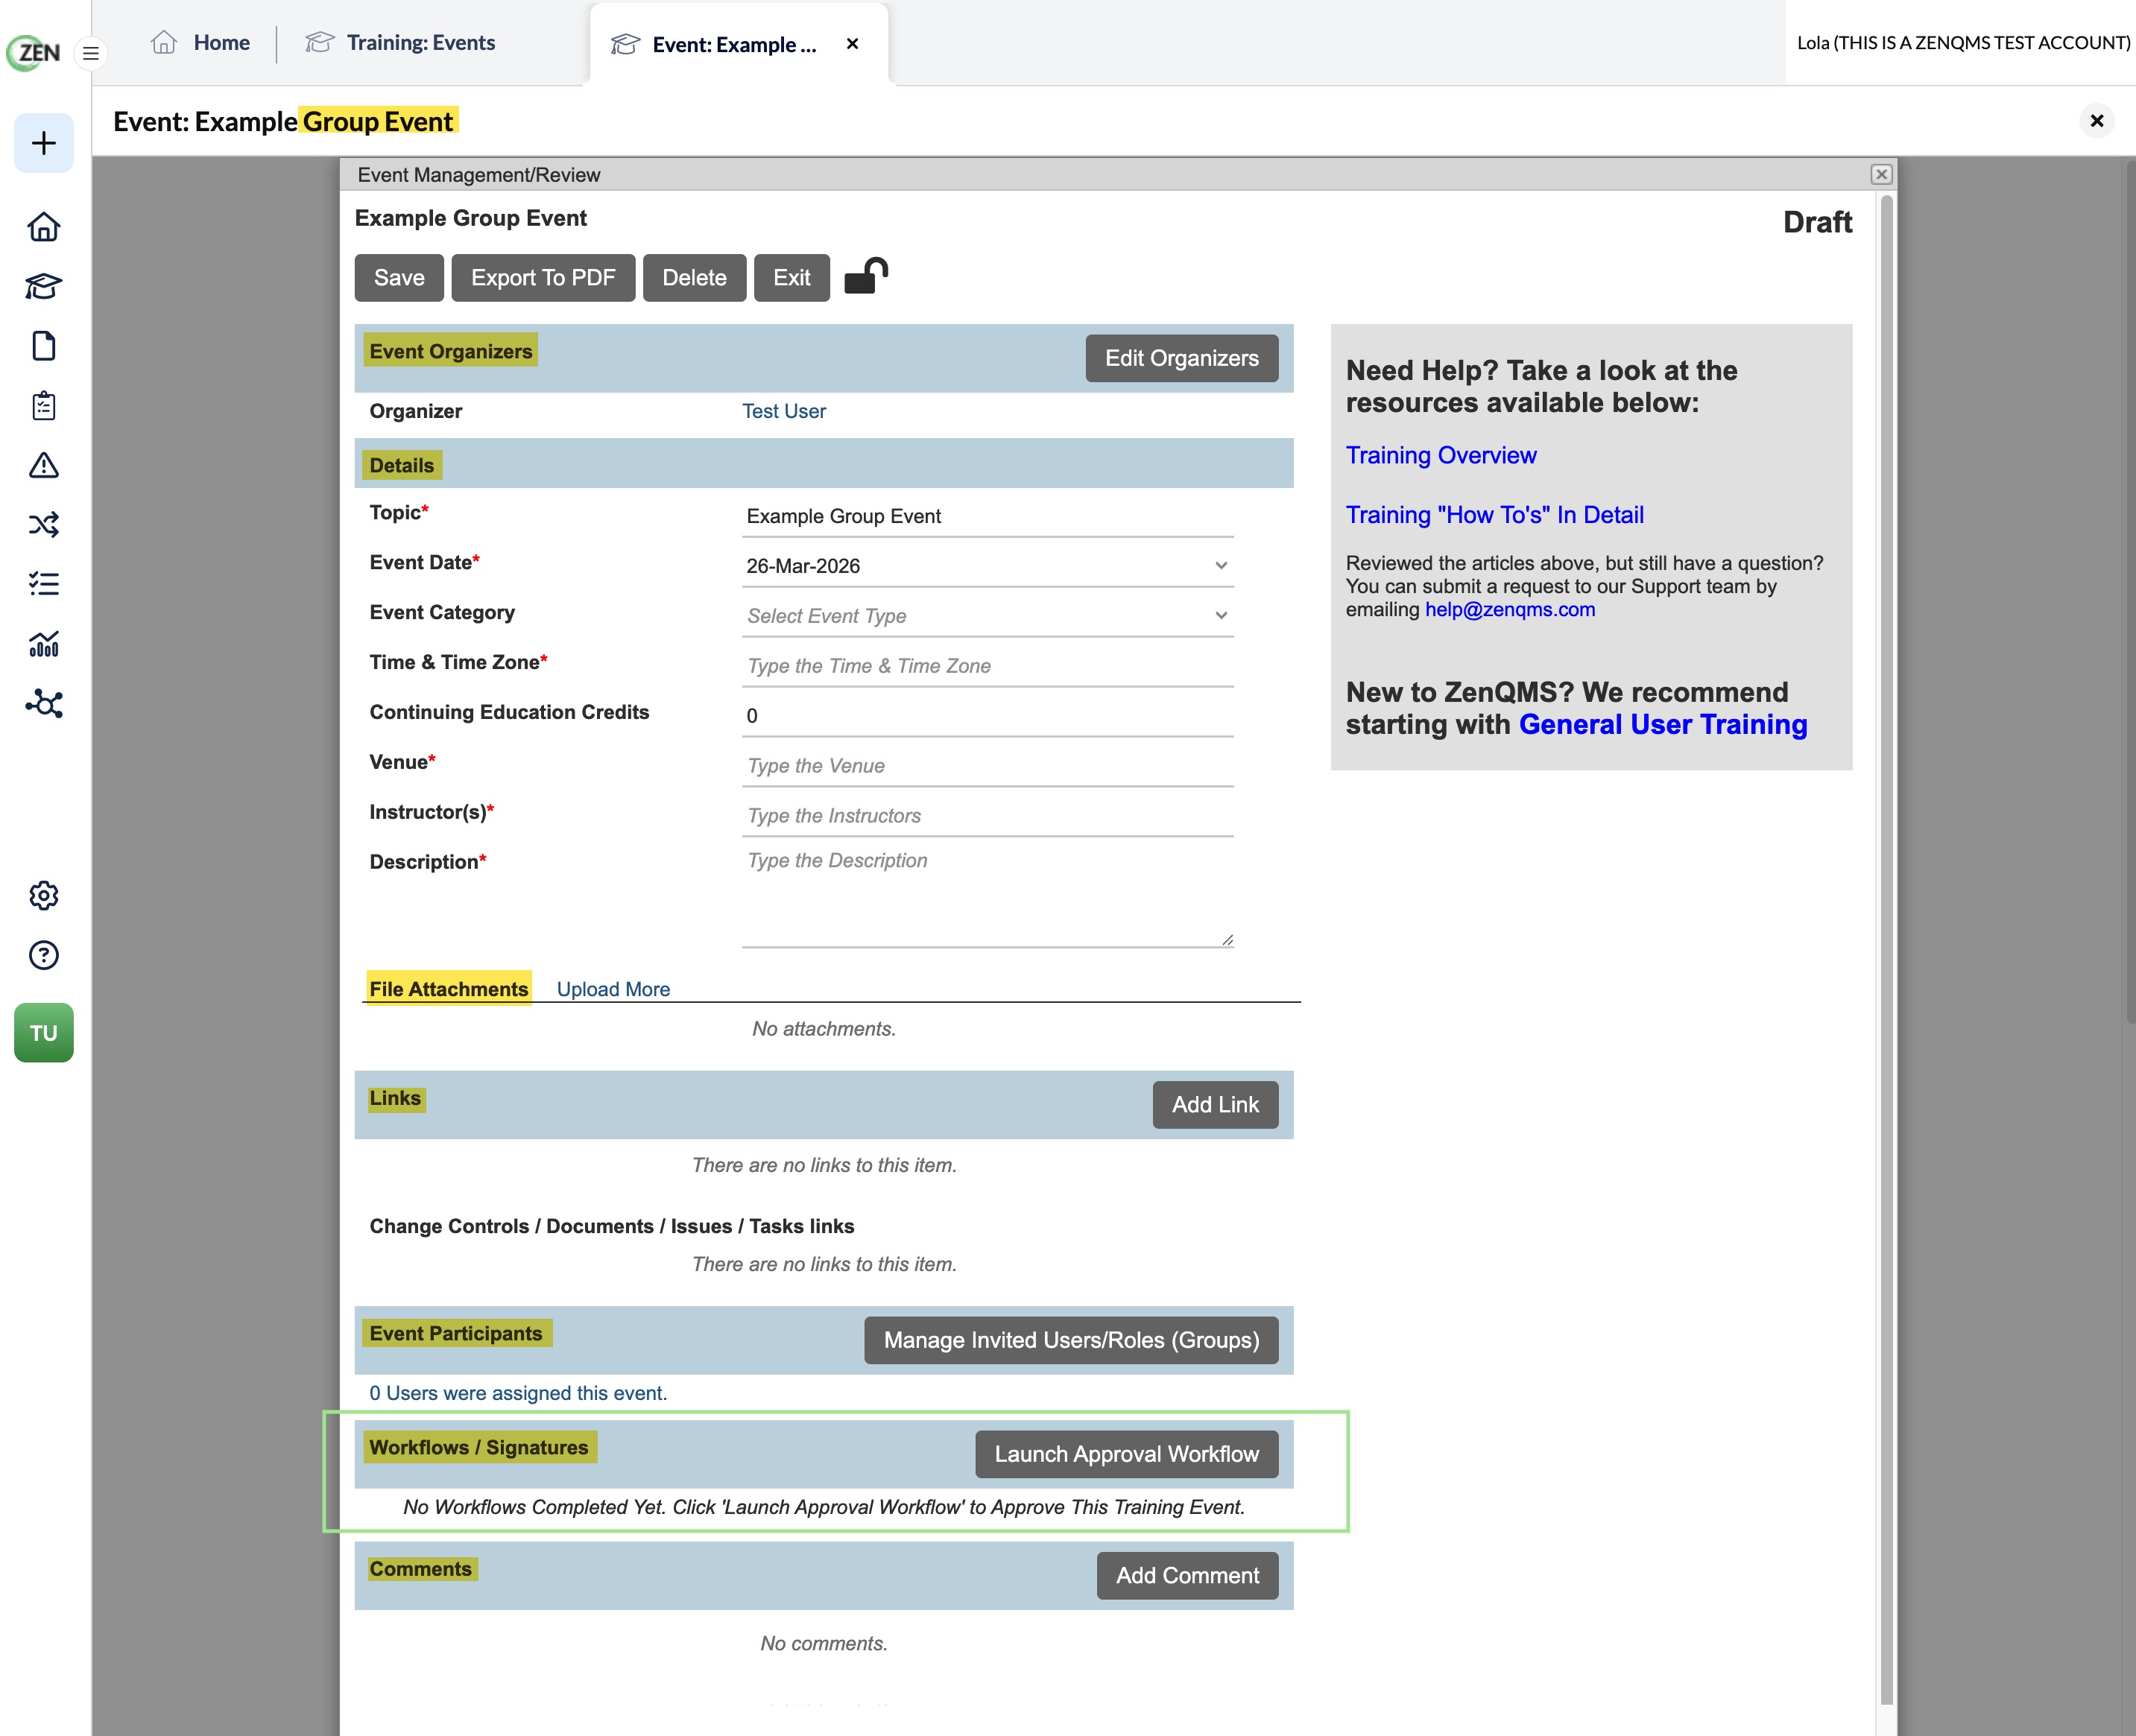
Task: Click 0 Users were assigned this event
Action: [x=518, y=1393]
